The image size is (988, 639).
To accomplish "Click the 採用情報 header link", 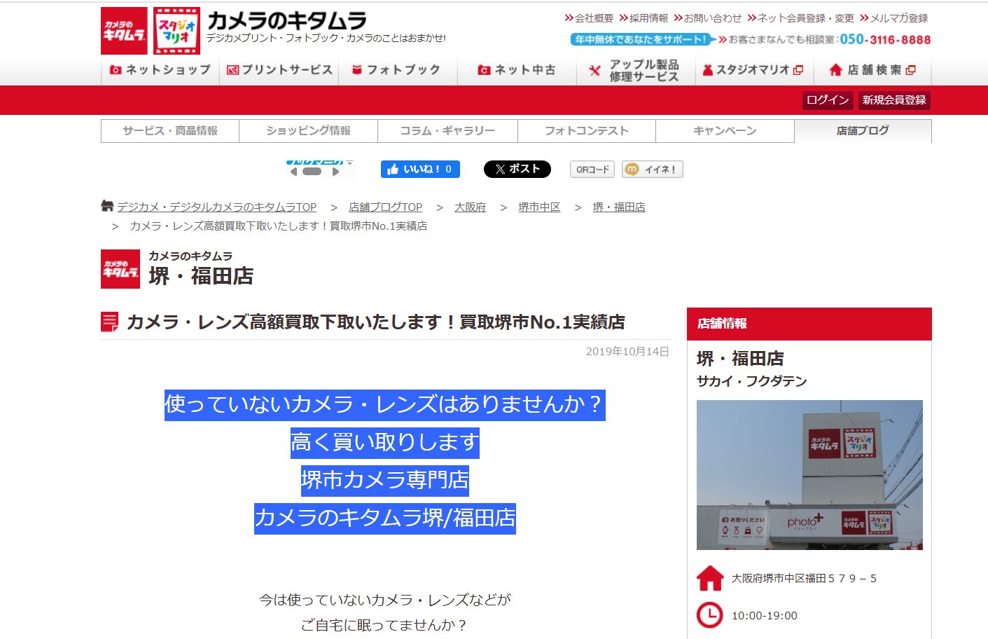I will point(643,18).
